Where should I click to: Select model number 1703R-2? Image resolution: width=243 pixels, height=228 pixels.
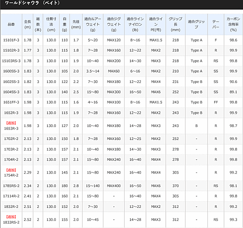(x=11, y=149)
